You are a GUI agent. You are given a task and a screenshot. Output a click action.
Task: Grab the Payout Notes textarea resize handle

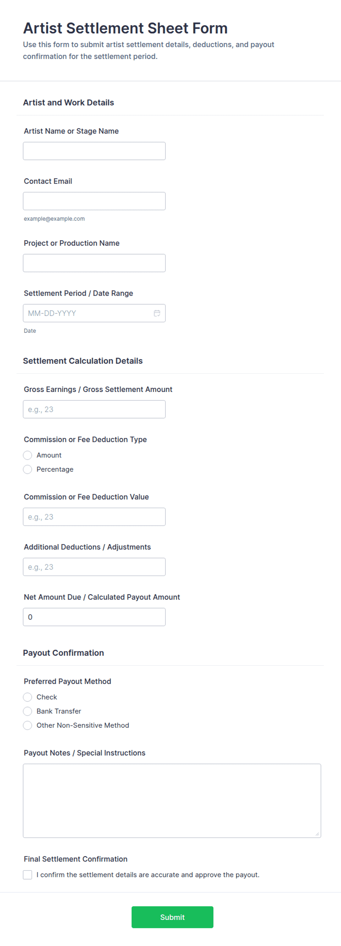click(x=317, y=834)
